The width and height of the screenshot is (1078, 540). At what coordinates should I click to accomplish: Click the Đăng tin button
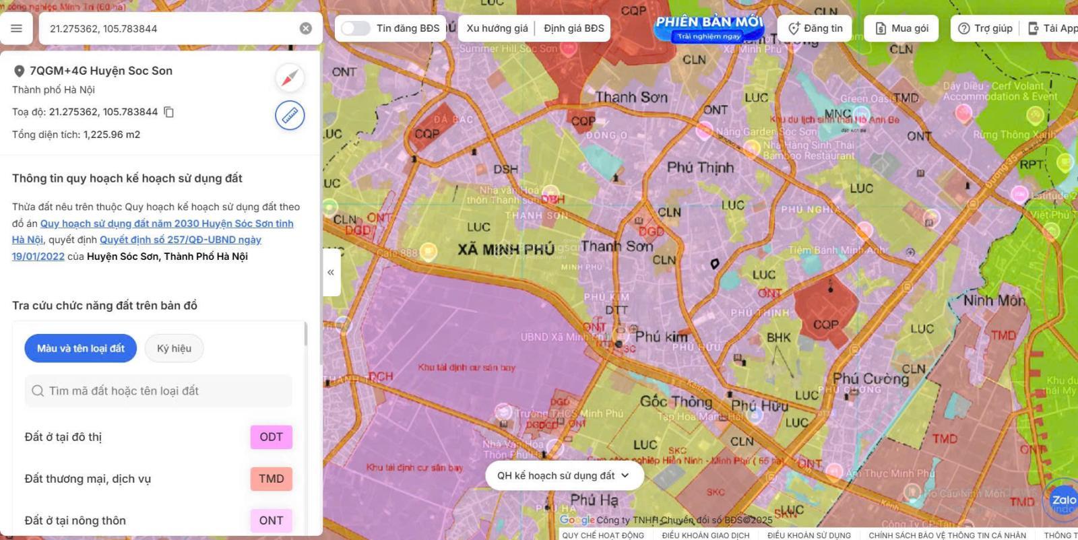(815, 28)
